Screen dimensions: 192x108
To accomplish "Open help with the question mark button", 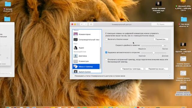I will [169, 76].
